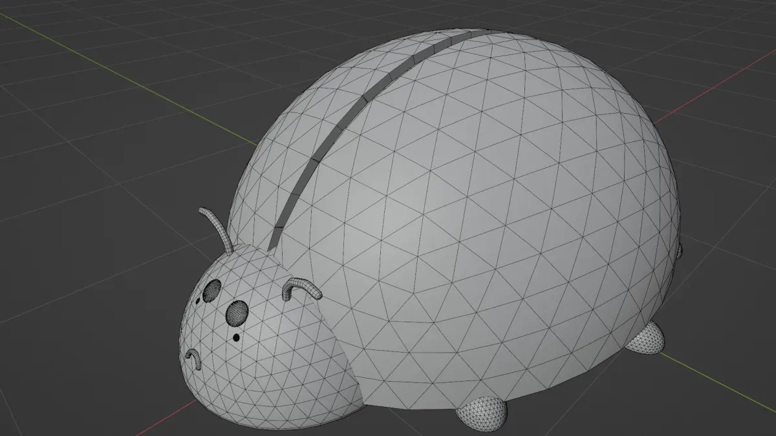This screenshot has height=436, width=776.
Task: Click the small black dot below the eyes
Action: [x=236, y=337]
